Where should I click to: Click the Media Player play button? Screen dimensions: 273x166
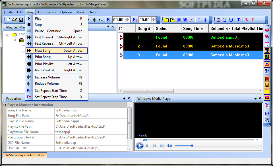tap(140, 146)
